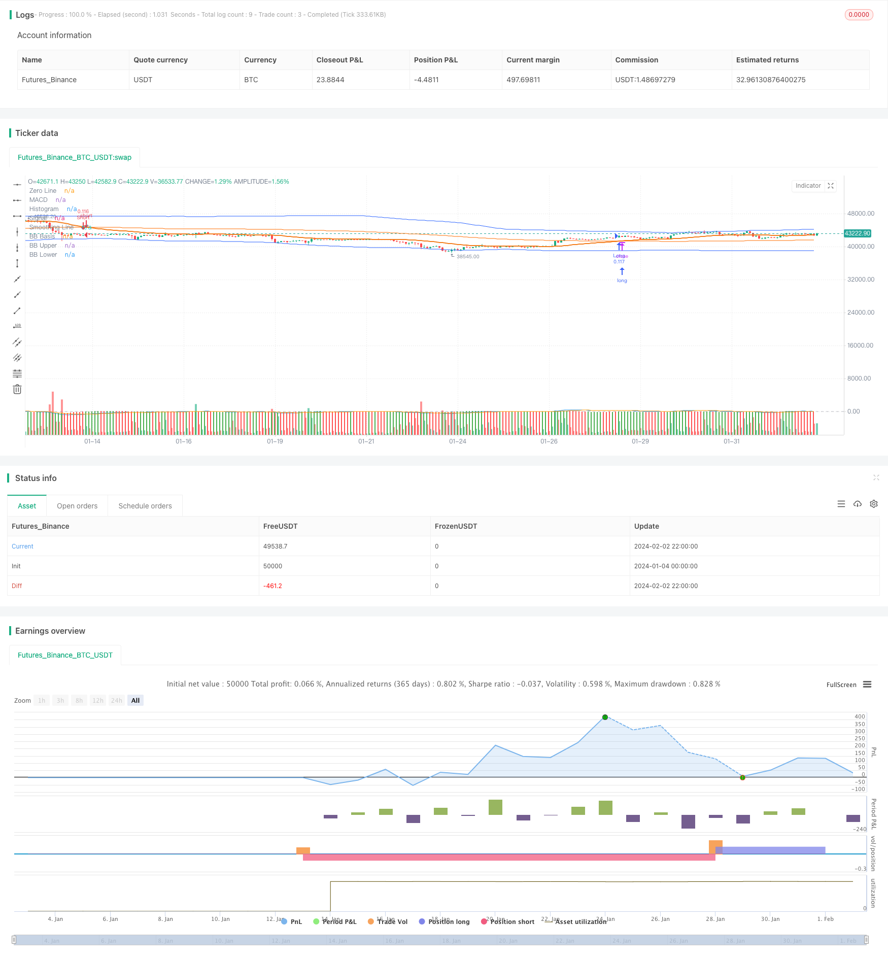Viewport: 888px width, 960px height.
Task: Select the Futures_Binance_BTC_USDT:swap ticker tab
Action: (75, 157)
